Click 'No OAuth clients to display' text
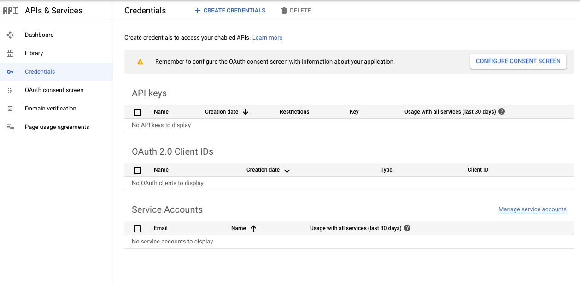Image resolution: width=580 pixels, height=284 pixels. point(168,183)
